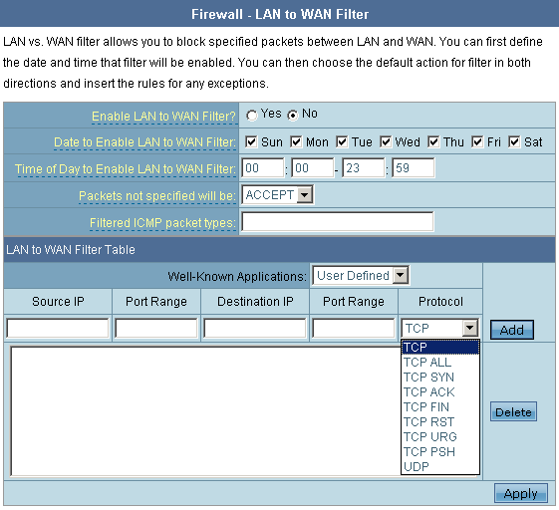
Task: Click the Delete button
Action: [513, 411]
